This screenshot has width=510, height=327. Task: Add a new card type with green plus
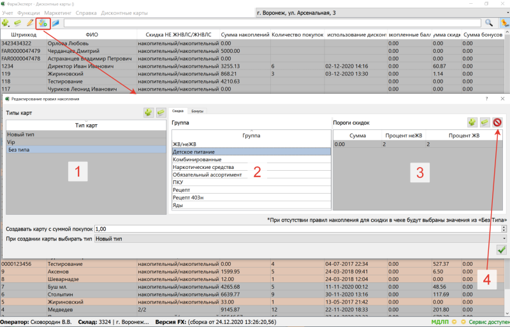tap(148, 113)
